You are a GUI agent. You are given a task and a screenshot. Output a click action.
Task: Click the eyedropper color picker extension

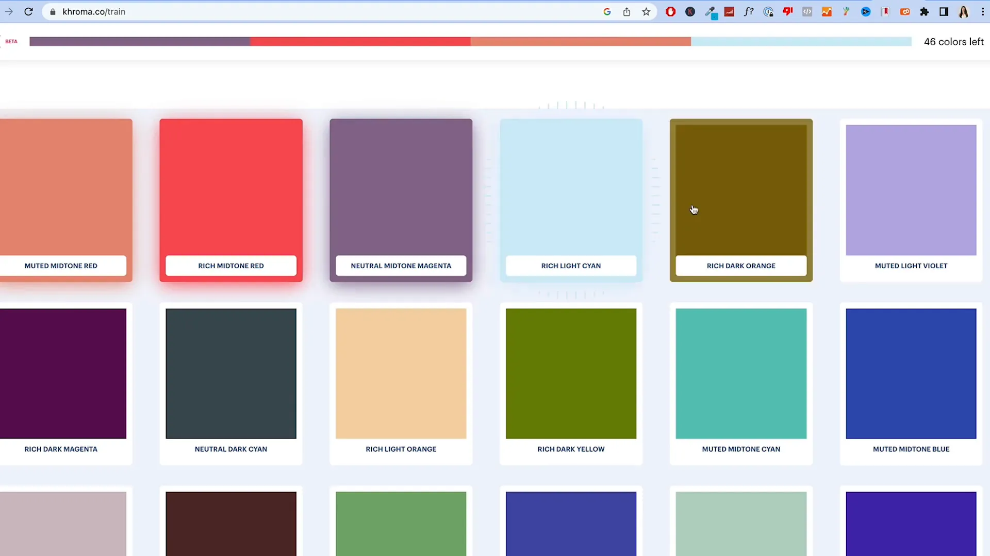(711, 11)
